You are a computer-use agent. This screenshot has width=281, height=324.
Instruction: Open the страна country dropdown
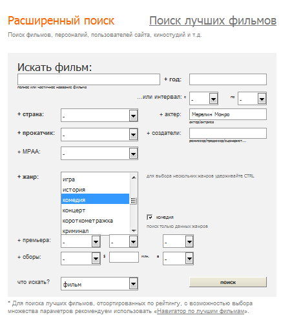coord(99,116)
